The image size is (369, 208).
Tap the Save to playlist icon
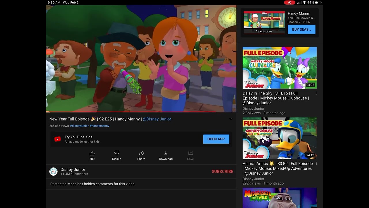[x=190, y=153]
